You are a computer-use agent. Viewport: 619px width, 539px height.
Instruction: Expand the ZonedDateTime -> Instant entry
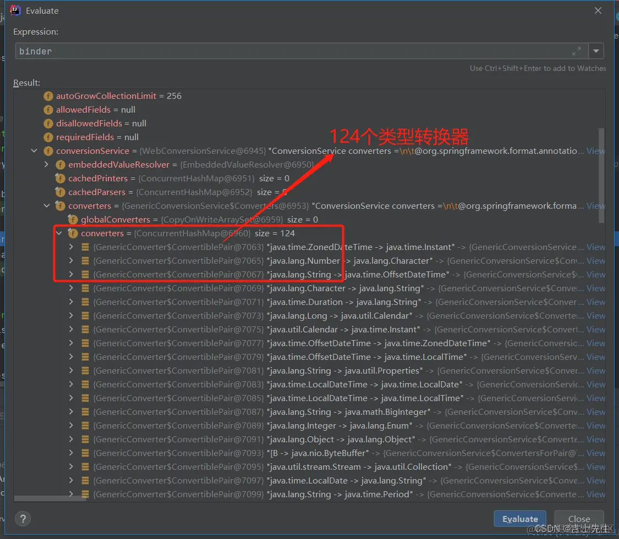tap(71, 247)
